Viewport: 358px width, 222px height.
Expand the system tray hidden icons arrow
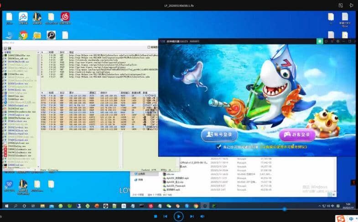click(319, 206)
